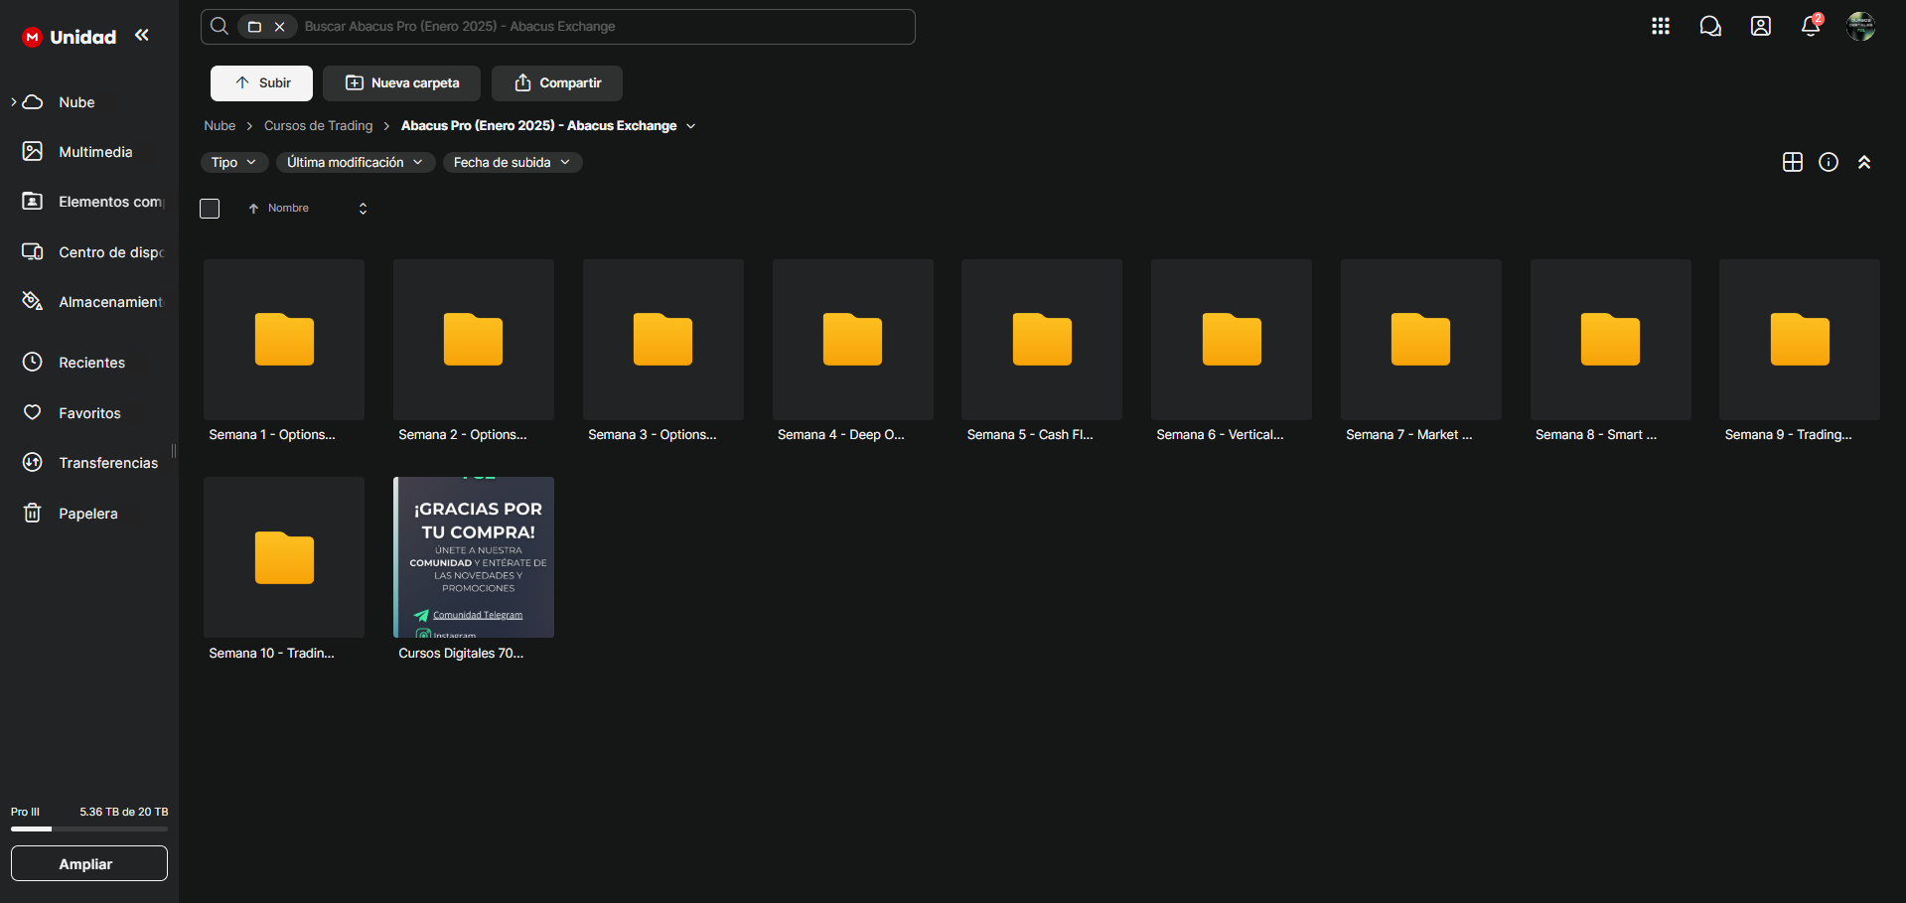Open the contacts icon in header
1906x903 pixels.
point(1760,27)
